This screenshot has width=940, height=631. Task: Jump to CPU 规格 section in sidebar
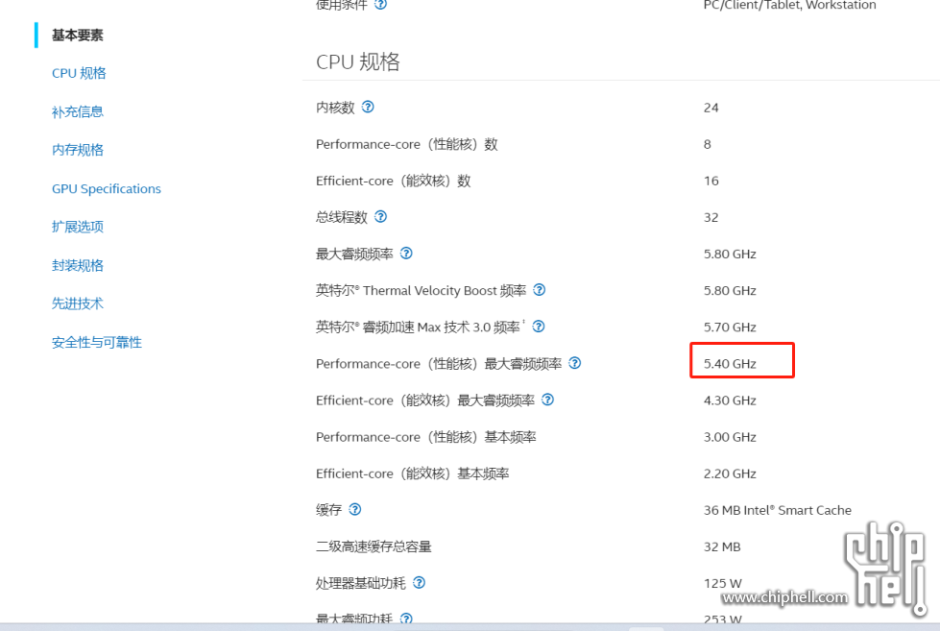79,73
